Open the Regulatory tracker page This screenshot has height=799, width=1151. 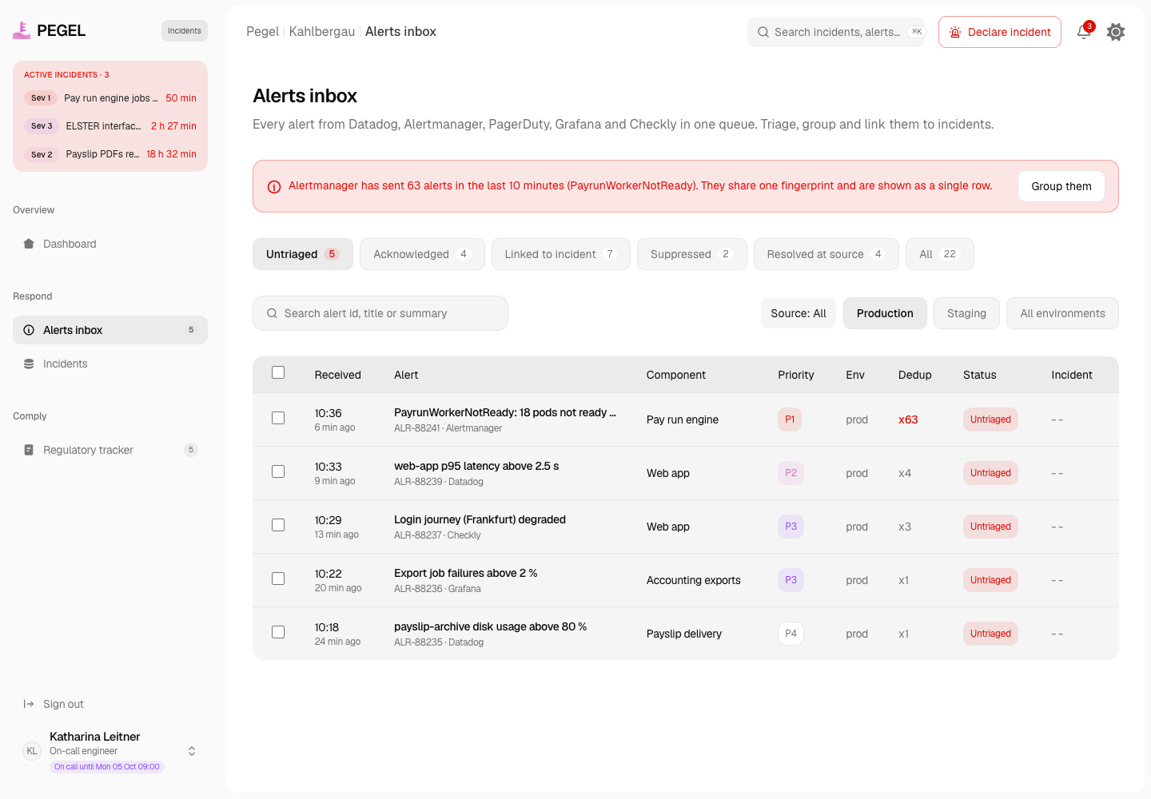pos(110,450)
